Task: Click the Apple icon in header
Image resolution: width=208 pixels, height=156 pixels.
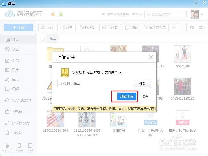Action: click(x=53, y=14)
